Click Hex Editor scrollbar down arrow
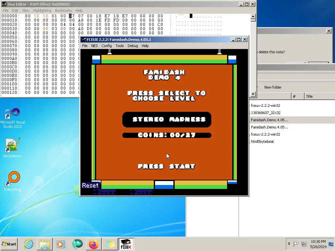Viewport: 335px width, 251px height. click(x=253, y=94)
